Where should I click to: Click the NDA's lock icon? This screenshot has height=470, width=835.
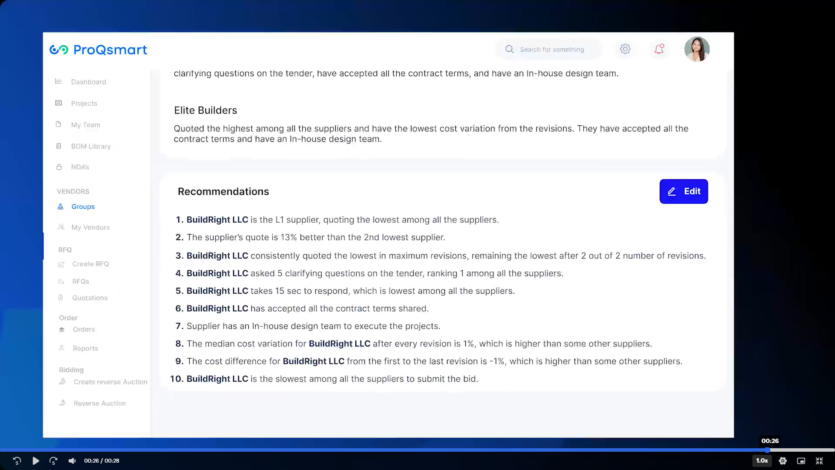[59, 167]
